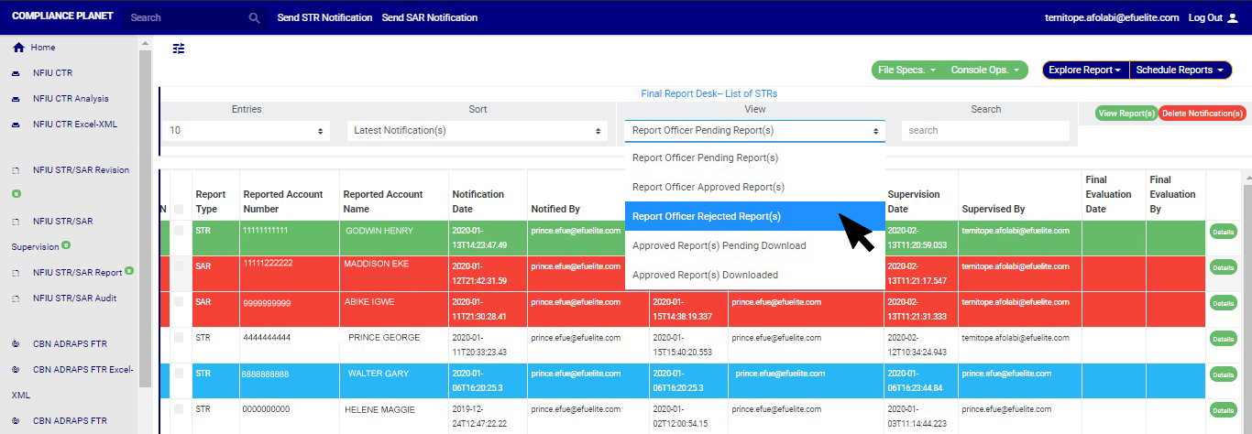
Task: Click the NFIU CTR Excel-XML sidebar icon
Action: coord(16,125)
